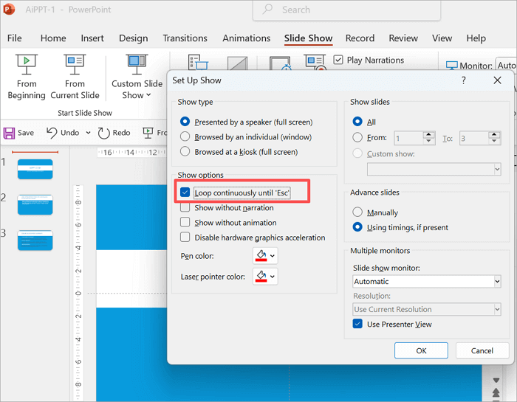Select Presented by a speaker option
The height and width of the screenshot is (402, 517).
185,122
